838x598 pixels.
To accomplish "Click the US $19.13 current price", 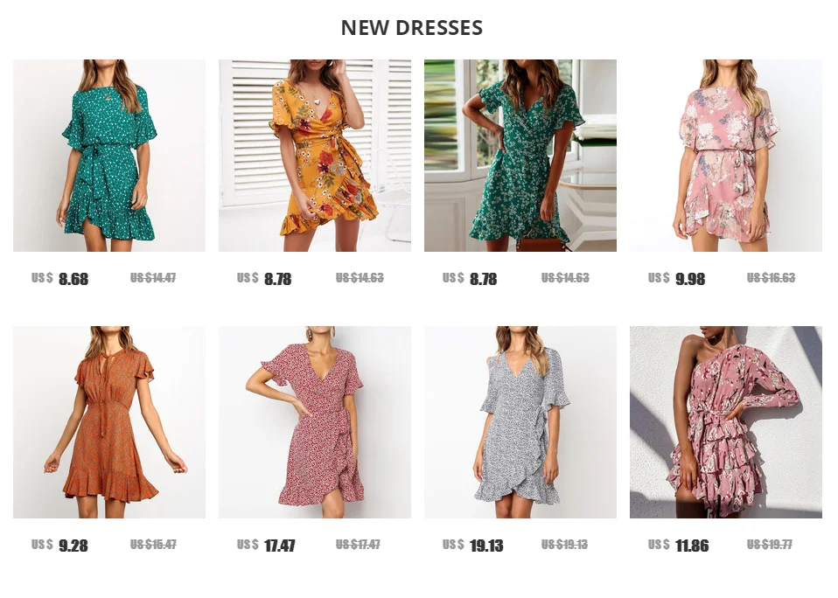I will tap(473, 546).
